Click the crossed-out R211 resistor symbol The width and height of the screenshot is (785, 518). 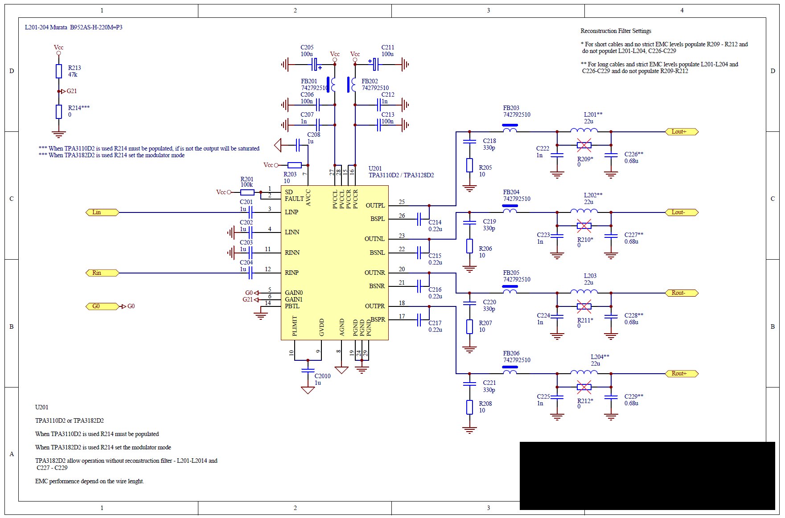pyautogui.click(x=584, y=306)
